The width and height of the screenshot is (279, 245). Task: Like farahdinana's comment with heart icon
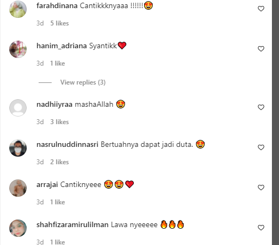point(261,9)
